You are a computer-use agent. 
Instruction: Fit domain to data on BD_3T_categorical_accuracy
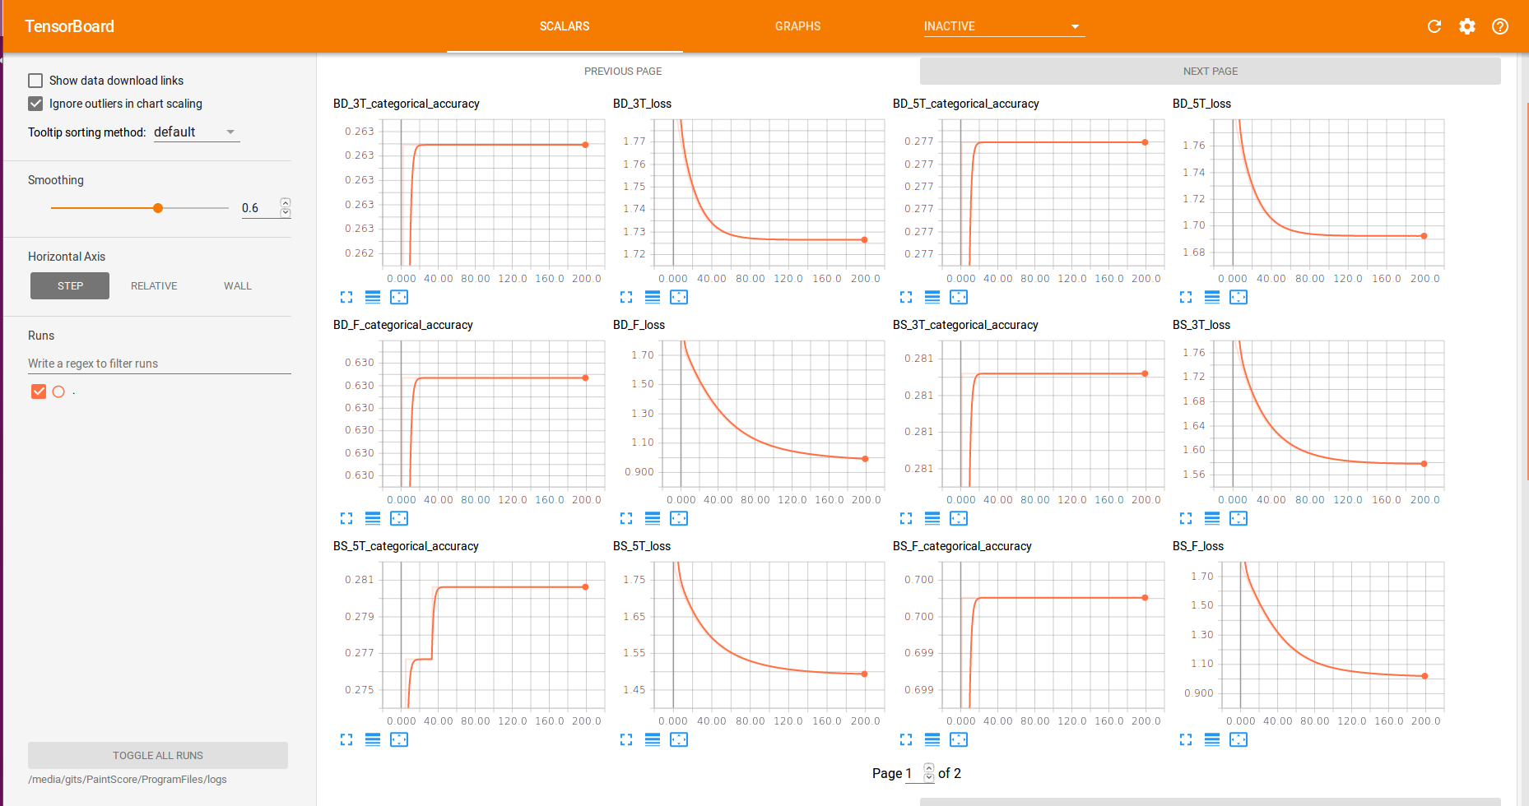coord(399,297)
